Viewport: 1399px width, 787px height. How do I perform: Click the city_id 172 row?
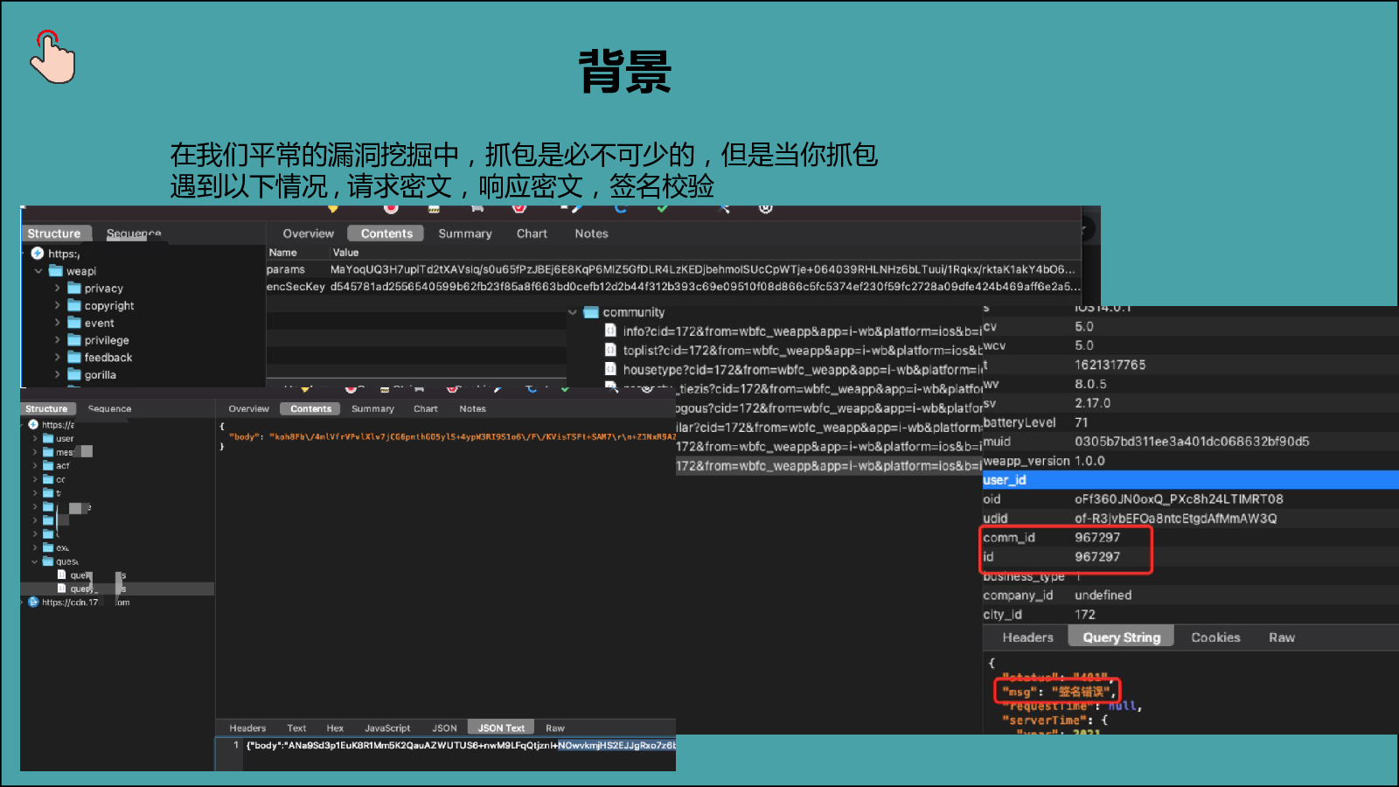1190,615
